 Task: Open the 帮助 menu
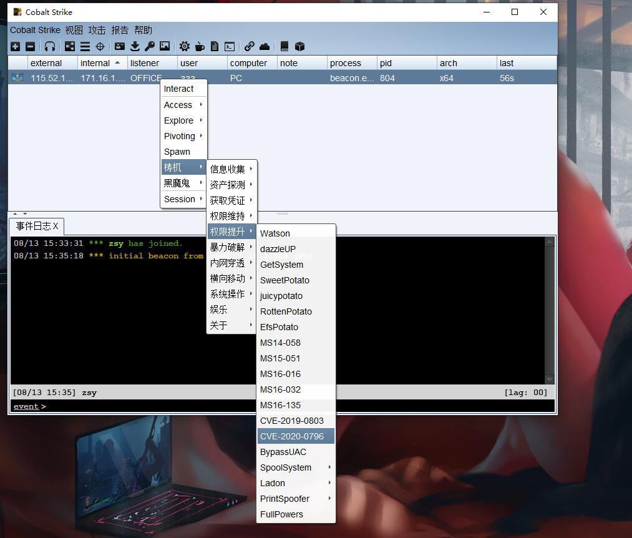(x=143, y=30)
